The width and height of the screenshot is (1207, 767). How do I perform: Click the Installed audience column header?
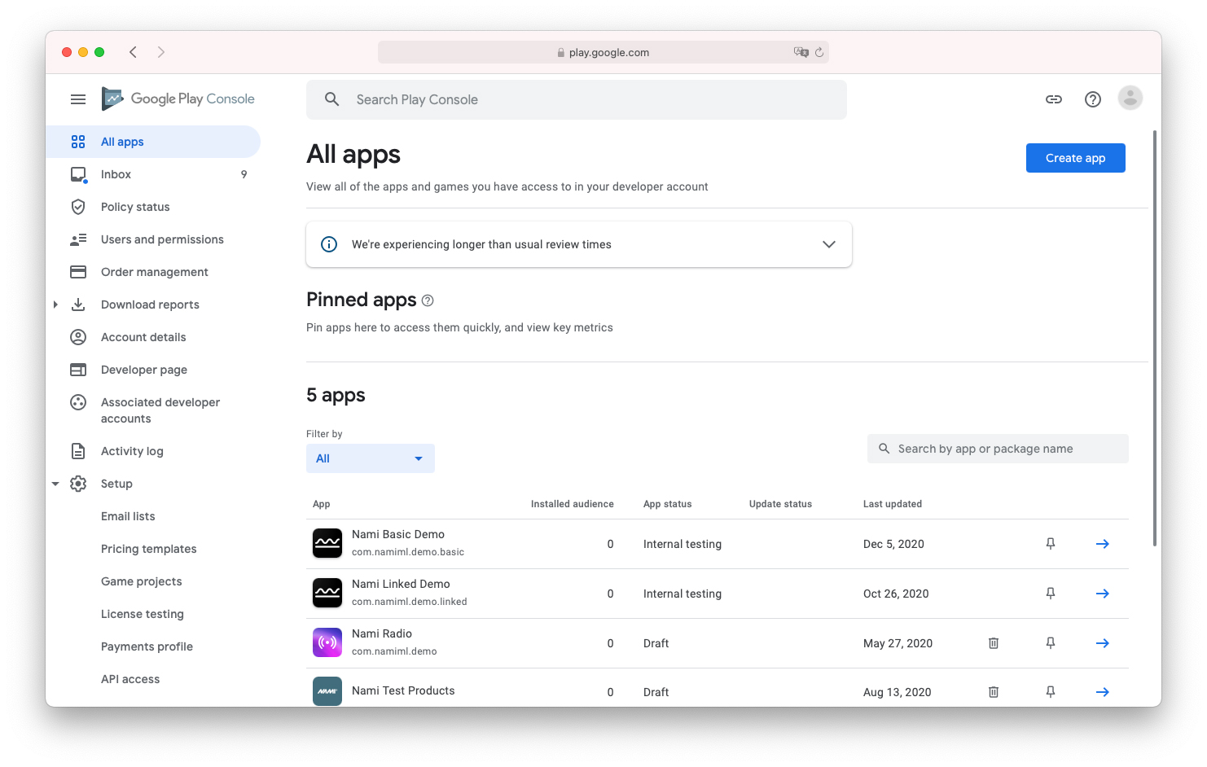[572, 504]
